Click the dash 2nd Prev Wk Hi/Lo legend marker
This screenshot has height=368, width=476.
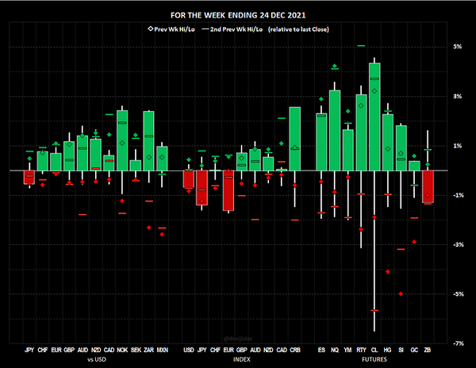pyautogui.click(x=206, y=29)
